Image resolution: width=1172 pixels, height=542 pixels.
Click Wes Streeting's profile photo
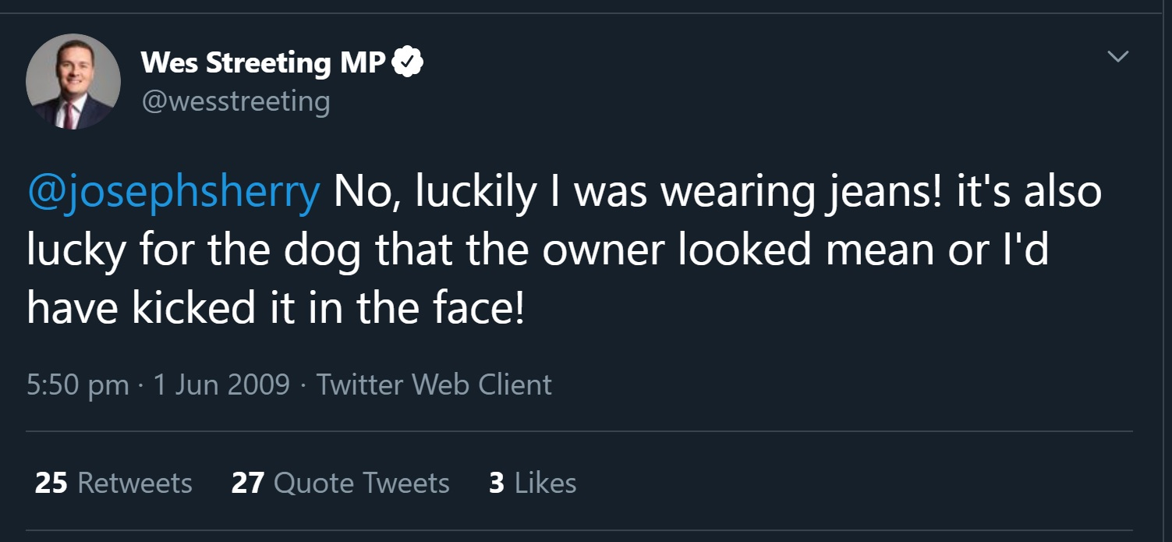73,82
